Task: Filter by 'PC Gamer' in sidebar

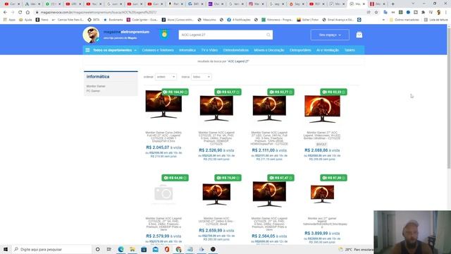Action: [x=93, y=91]
